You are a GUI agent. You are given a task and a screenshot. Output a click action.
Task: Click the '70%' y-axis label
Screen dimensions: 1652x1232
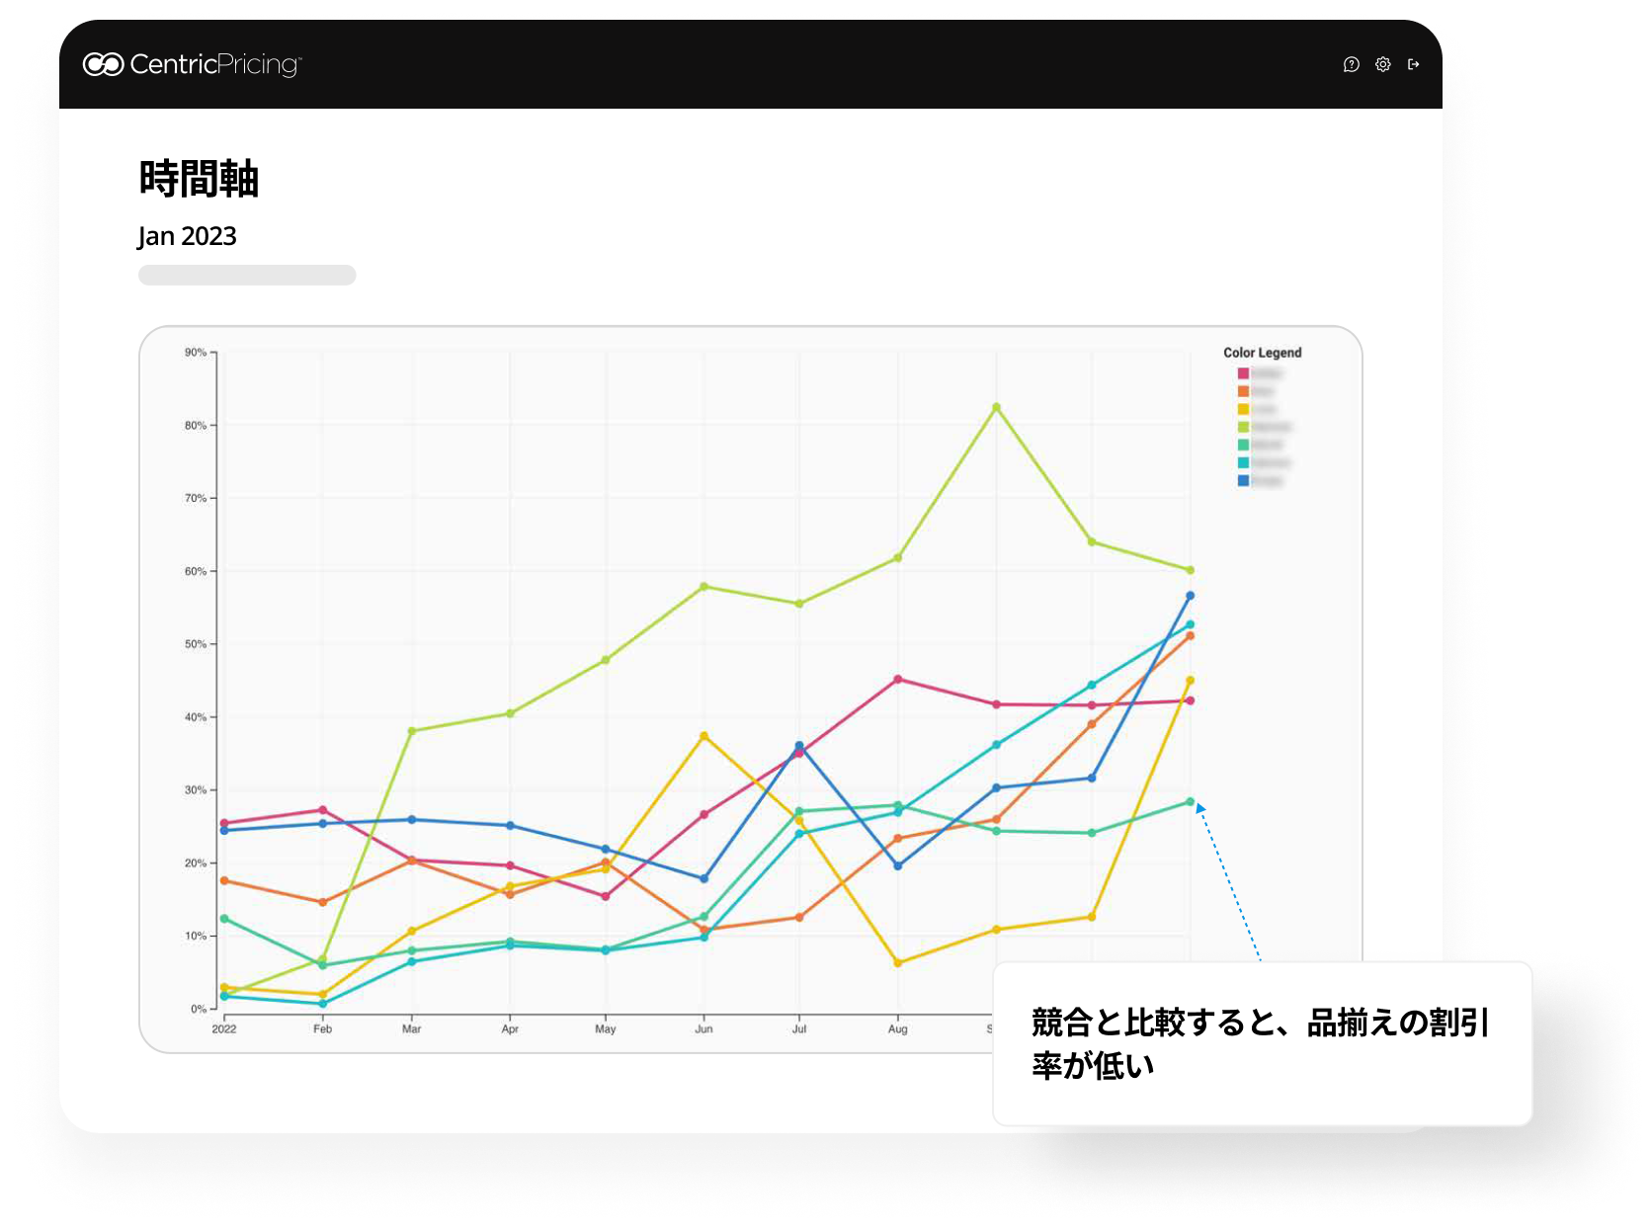pyautogui.click(x=196, y=498)
